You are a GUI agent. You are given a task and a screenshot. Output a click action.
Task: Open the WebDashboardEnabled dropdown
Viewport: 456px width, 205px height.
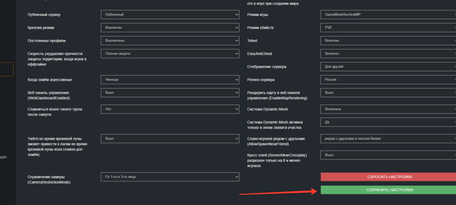click(x=170, y=93)
